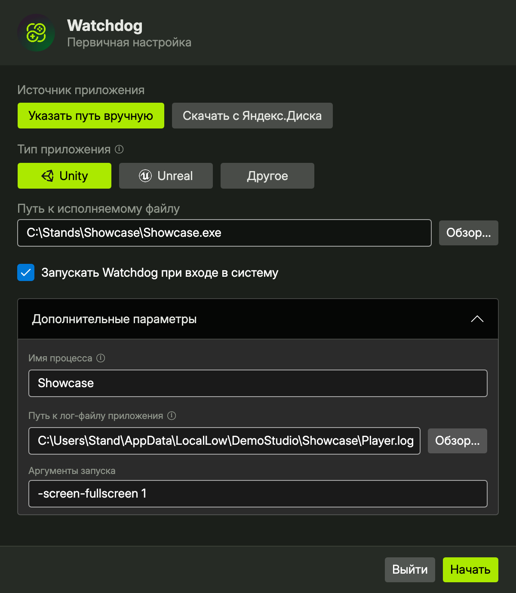Click the Watchdog app logo icon
Screen dimensions: 516x593
(x=36, y=33)
